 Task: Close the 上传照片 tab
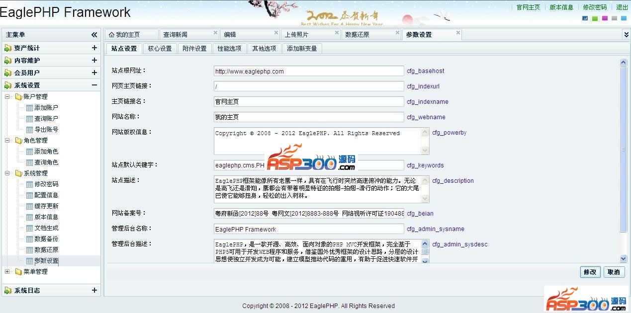click(338, 33)
